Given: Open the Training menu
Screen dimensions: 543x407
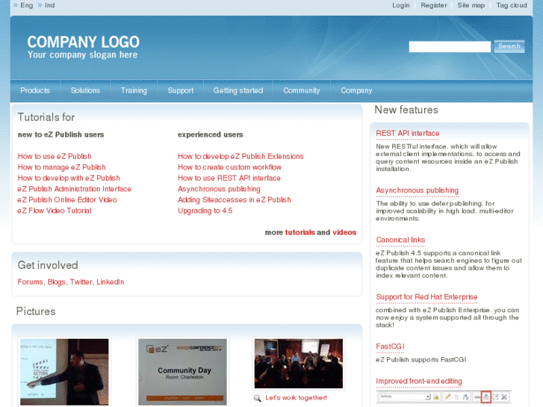Looking at the screenshot, I should 134,90.
